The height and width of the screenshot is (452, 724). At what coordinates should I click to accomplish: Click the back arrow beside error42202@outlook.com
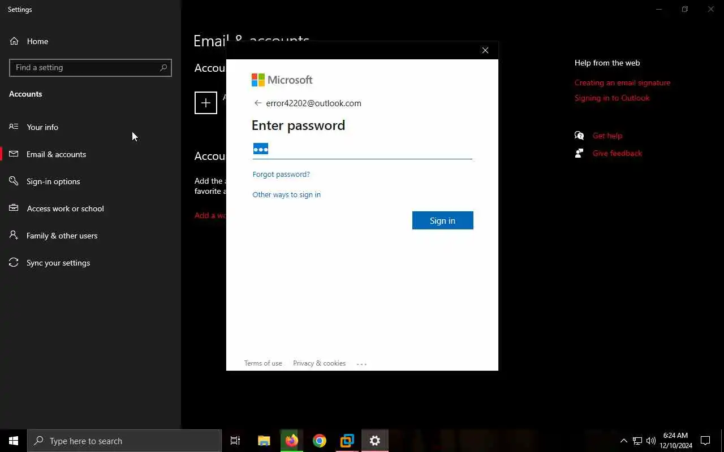(x=257, y=103)
